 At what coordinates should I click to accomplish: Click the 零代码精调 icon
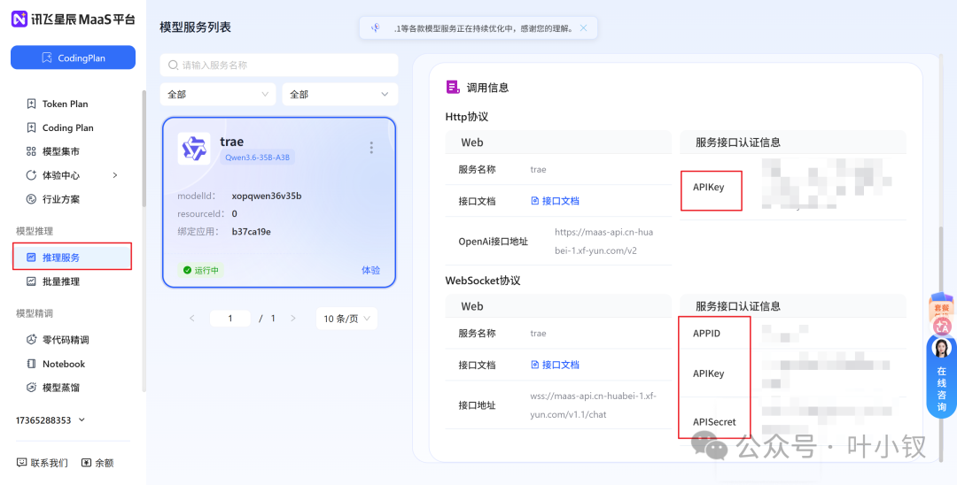(31, 339)
